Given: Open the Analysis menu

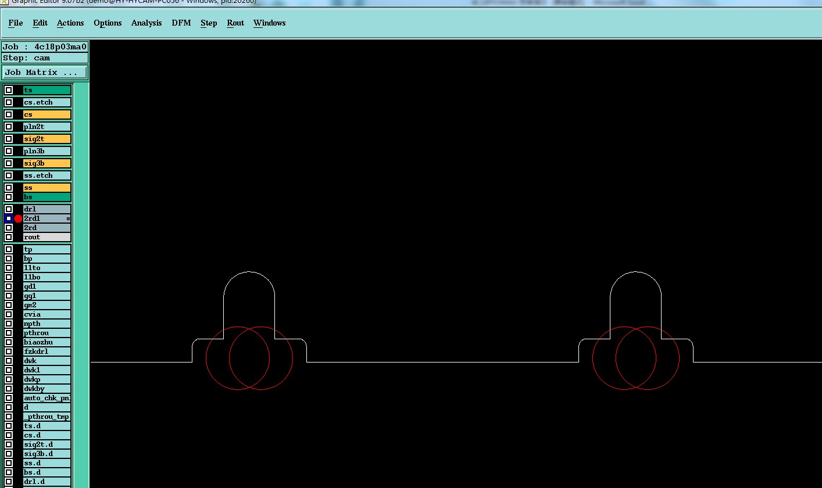Looking at the screenshot, I should tap(146, 23).
